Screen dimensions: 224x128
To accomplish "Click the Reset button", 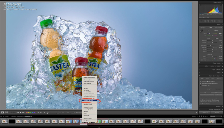I will tap(217, 112).
